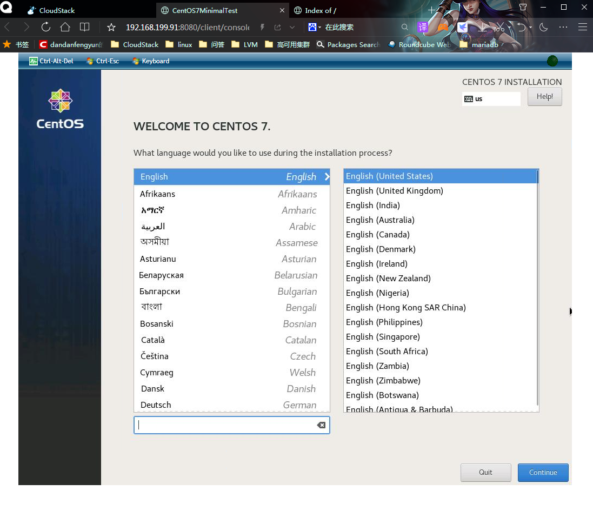Image resolution: width=593 pixels, height=510 pixels.
Task: Select the highlighted English language row
Action: (x=231, y=177)
